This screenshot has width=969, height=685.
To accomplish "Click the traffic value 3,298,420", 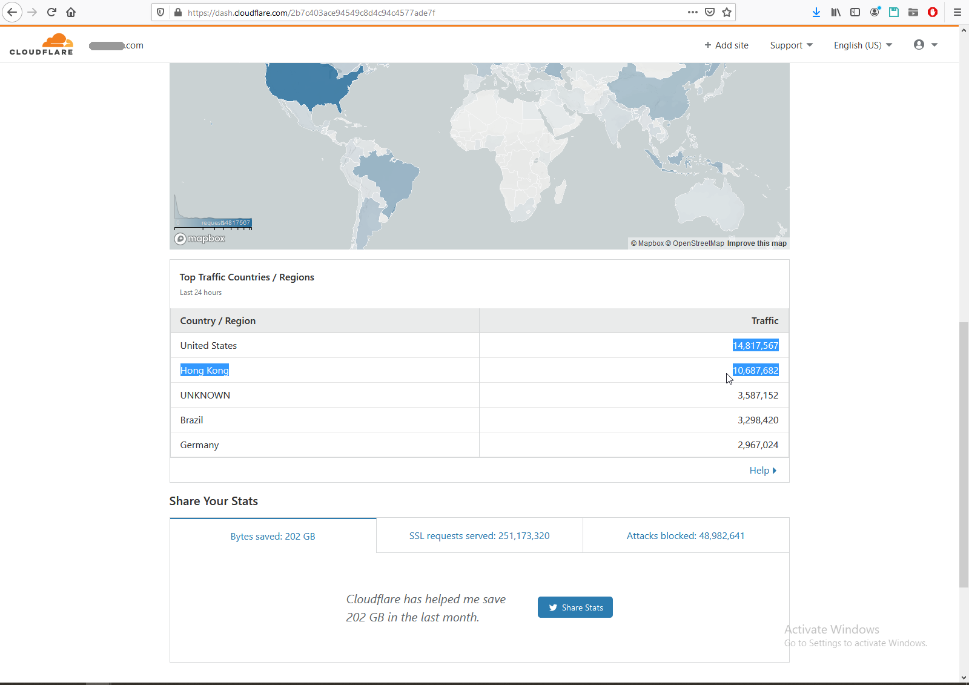I will (x=758, y=420).
